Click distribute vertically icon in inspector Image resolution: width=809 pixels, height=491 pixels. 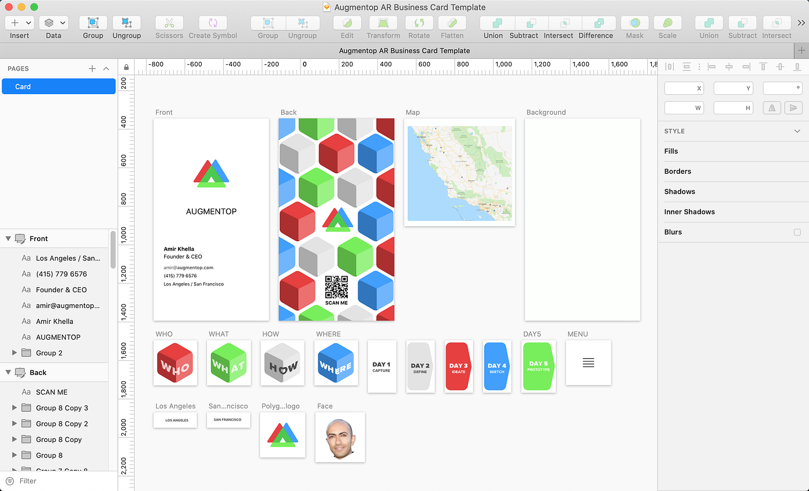(686, 67)
